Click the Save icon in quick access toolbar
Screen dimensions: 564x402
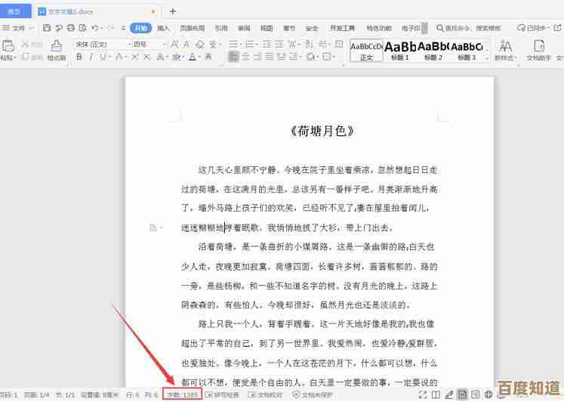(47, 28)
